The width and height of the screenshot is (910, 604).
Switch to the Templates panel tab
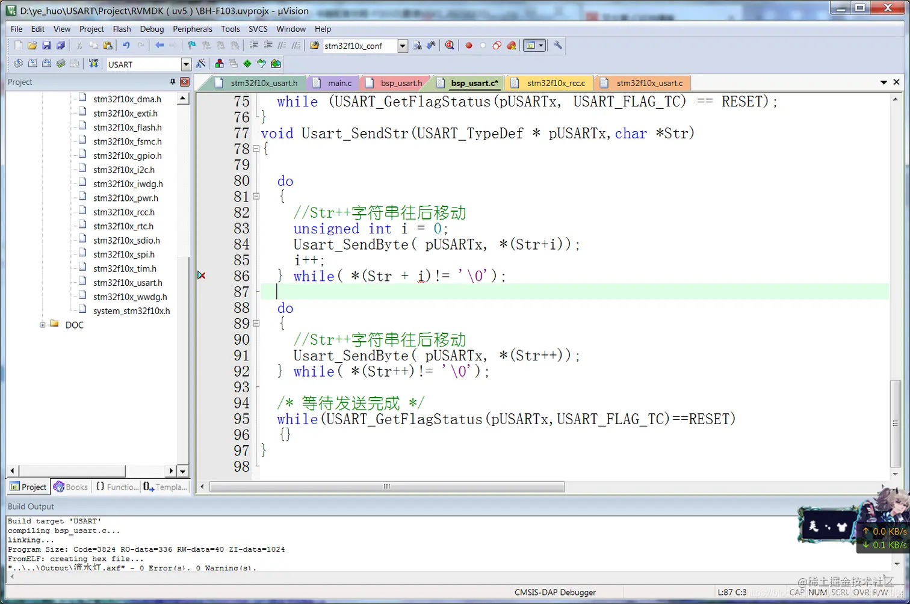tap(166, 487)
